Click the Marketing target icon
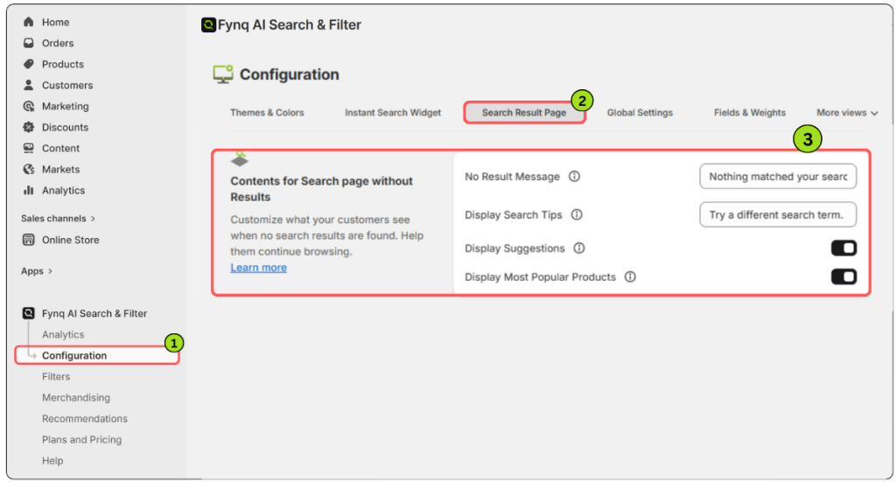The height and width of the screenshot is (482, 896). tap(28, 106)
